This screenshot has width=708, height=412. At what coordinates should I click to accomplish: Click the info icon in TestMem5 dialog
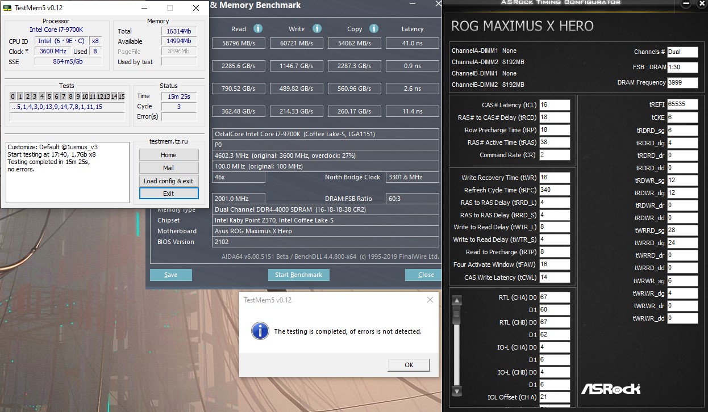(260, 331)
